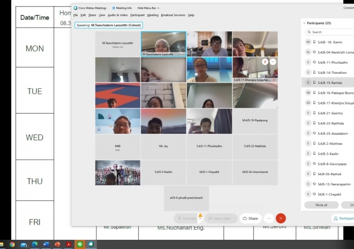This screenshot has width=354, height=249.
Task: Click the headset icon next to Garunyapas
Action: point(314,164)
